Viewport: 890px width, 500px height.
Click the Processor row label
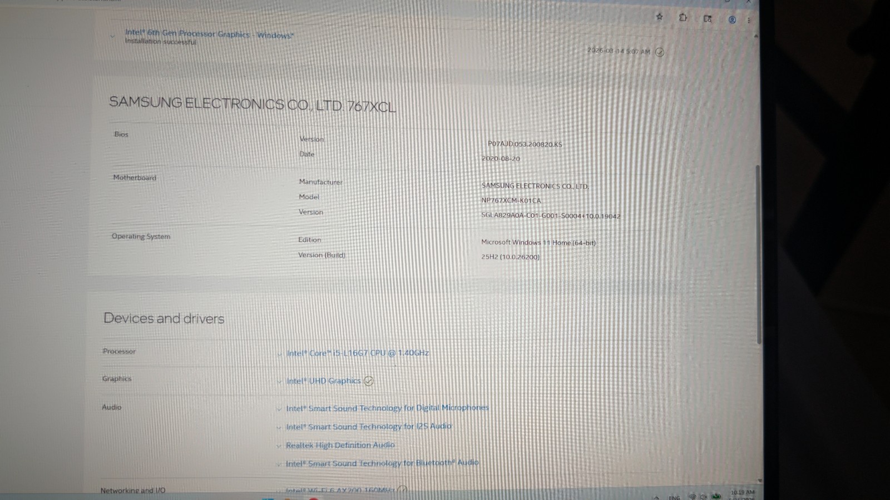pos(119,351)
